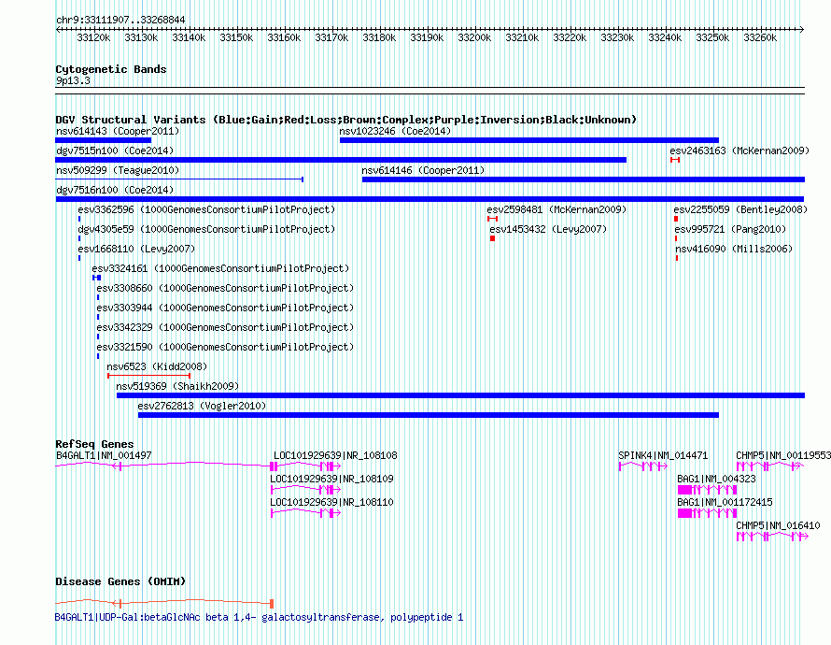Viewport: 831px width, 645px height.
Task: Select the BAG1|NM_004323 gene glyph
Action: [707, 490]
